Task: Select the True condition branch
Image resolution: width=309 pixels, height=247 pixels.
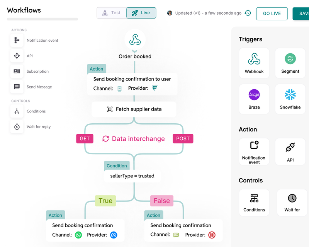Action: [105, 201]
